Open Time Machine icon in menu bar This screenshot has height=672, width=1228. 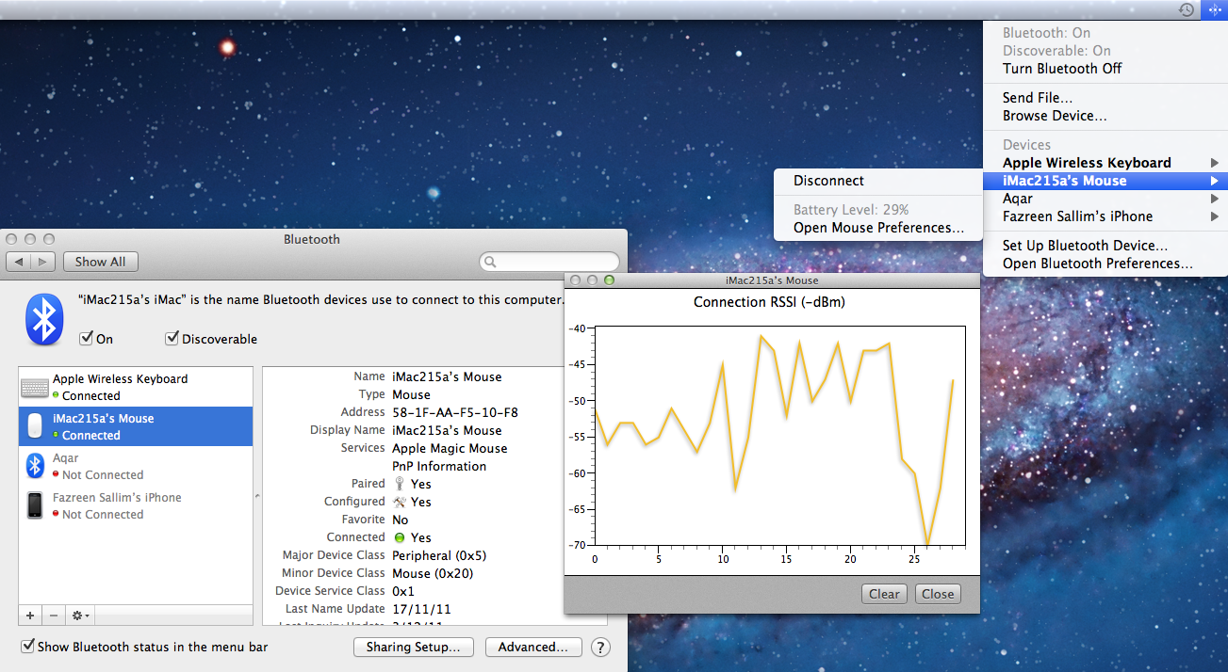tap(1186, 9)
